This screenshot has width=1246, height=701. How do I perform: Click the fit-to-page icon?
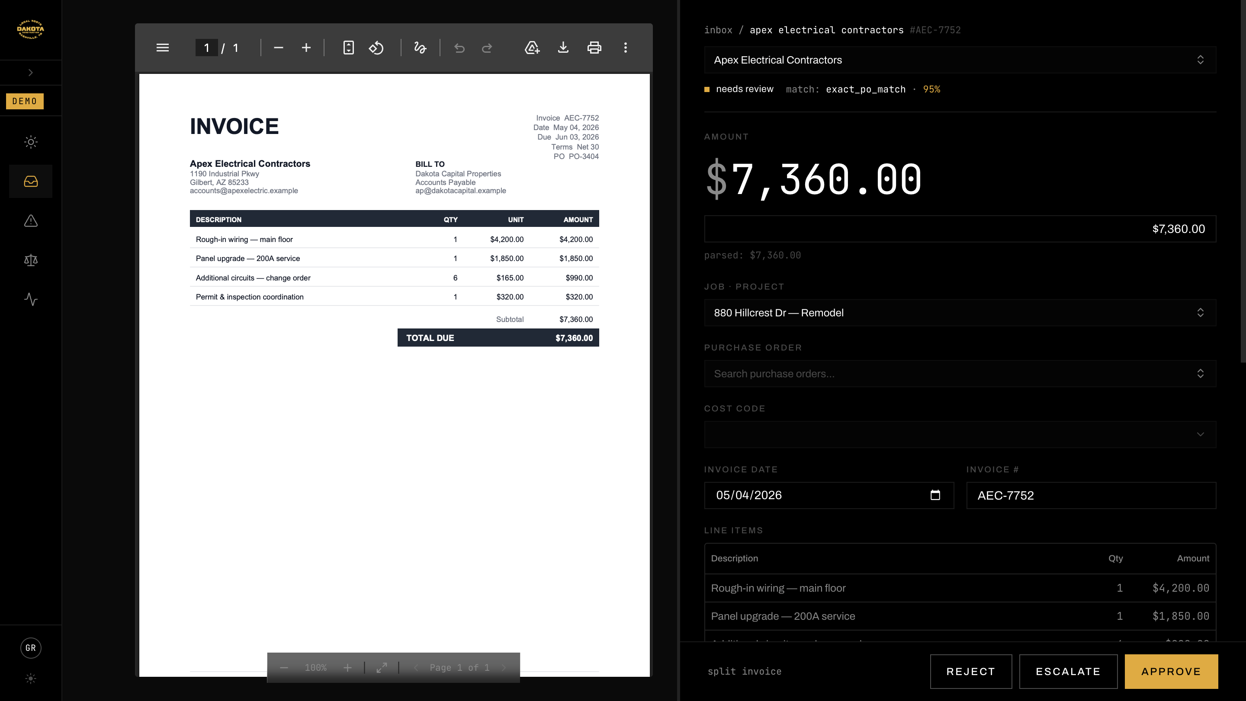(348, 48)
